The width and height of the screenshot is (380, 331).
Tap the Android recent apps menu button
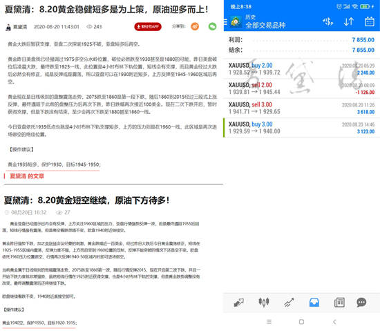pos(269,322)
